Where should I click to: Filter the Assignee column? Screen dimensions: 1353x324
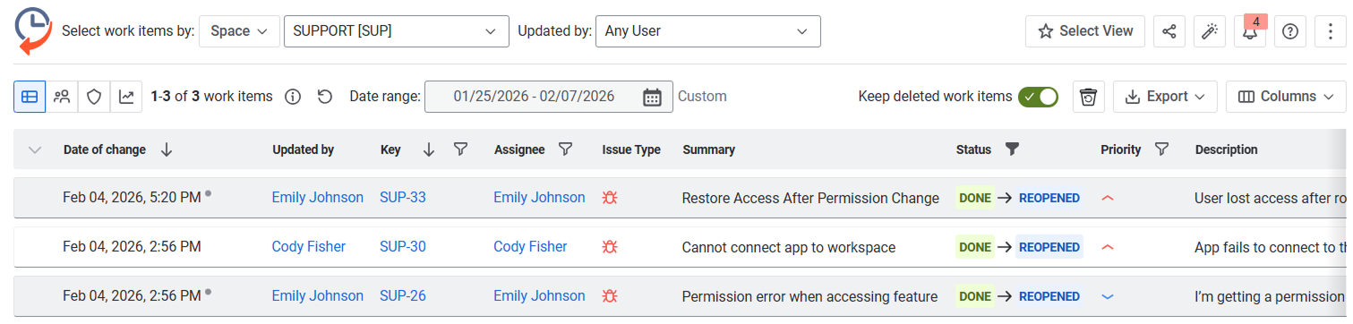click(566, 149)
